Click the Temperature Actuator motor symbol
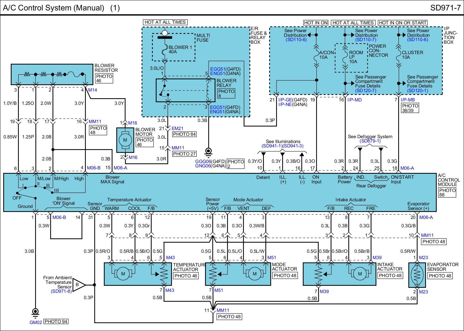Screen dimensions: 464x331 click(x=123, y=274)
